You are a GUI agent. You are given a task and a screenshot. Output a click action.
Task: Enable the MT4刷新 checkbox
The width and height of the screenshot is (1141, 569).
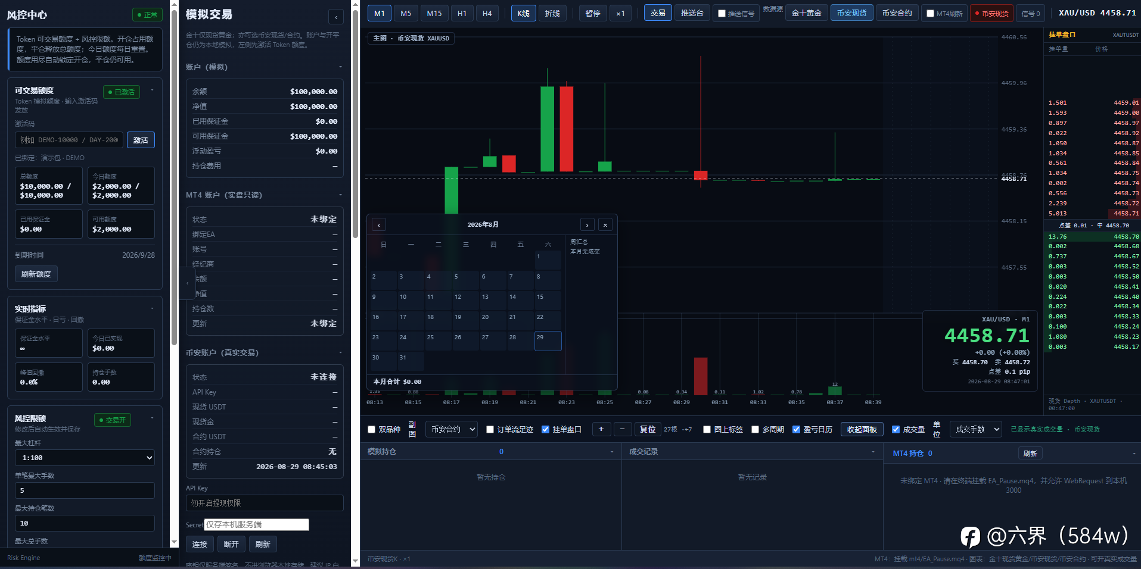(x=930, y=13)
